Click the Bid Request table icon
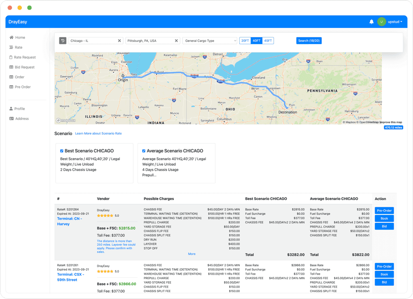This screenshot has height=299, width=413. click(x=11, y=67)
